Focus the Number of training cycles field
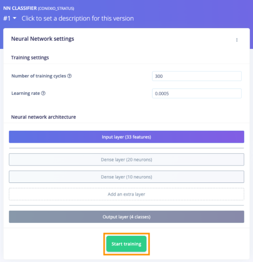Viewport: 253px width, 262px height. [x=196, y=76]
